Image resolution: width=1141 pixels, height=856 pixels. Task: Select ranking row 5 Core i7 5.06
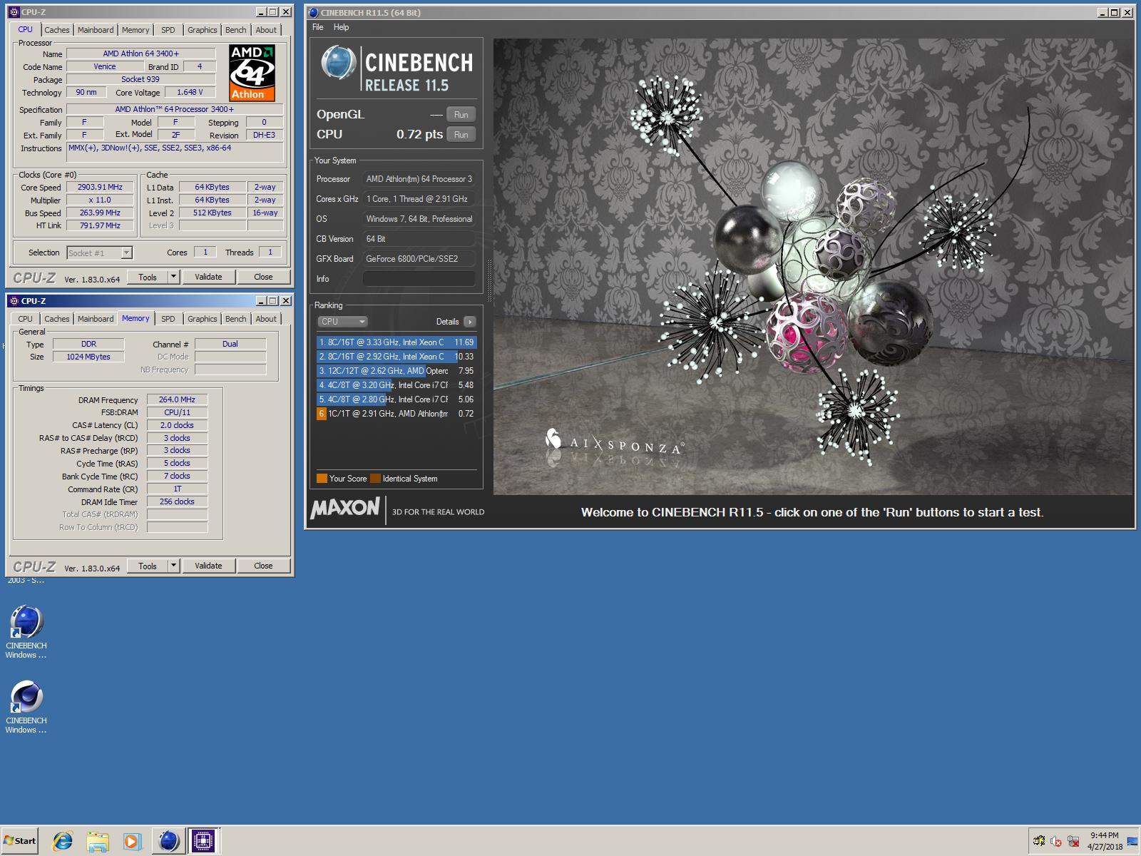coord(396,399)
